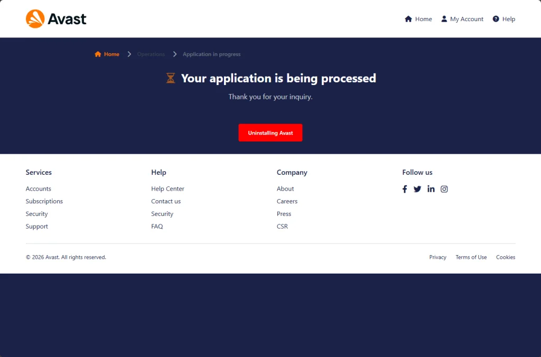
Task: Click the orange hourglass icon above the heading
Action: click(x=170, y=78)
